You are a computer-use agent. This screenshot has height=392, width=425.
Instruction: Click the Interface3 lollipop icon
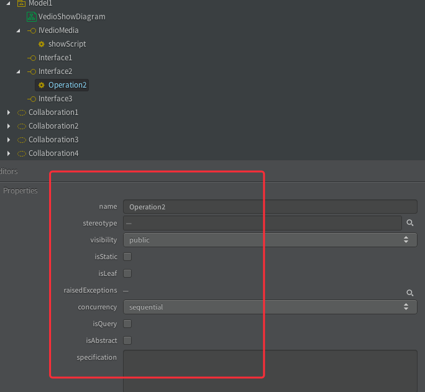click(32, 99)
